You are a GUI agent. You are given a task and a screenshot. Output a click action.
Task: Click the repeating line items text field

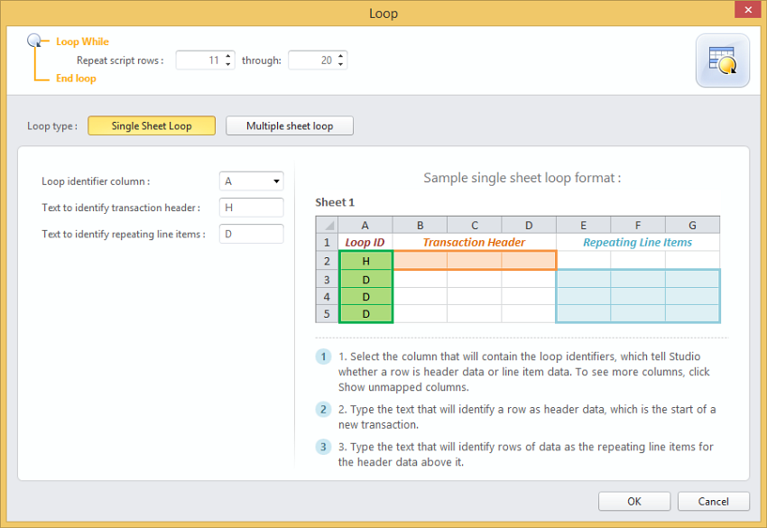[251, 234]
